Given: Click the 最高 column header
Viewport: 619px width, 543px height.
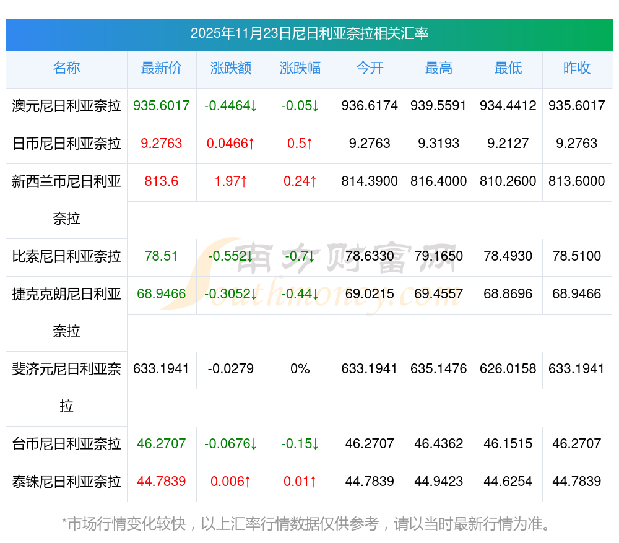Looking at the screenshot, I should [x=438, y=68].
